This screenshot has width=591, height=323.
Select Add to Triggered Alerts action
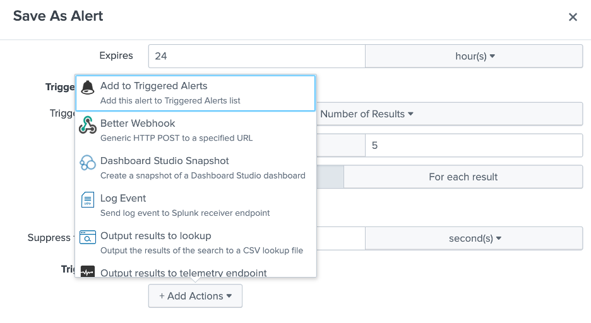(195, 93)
